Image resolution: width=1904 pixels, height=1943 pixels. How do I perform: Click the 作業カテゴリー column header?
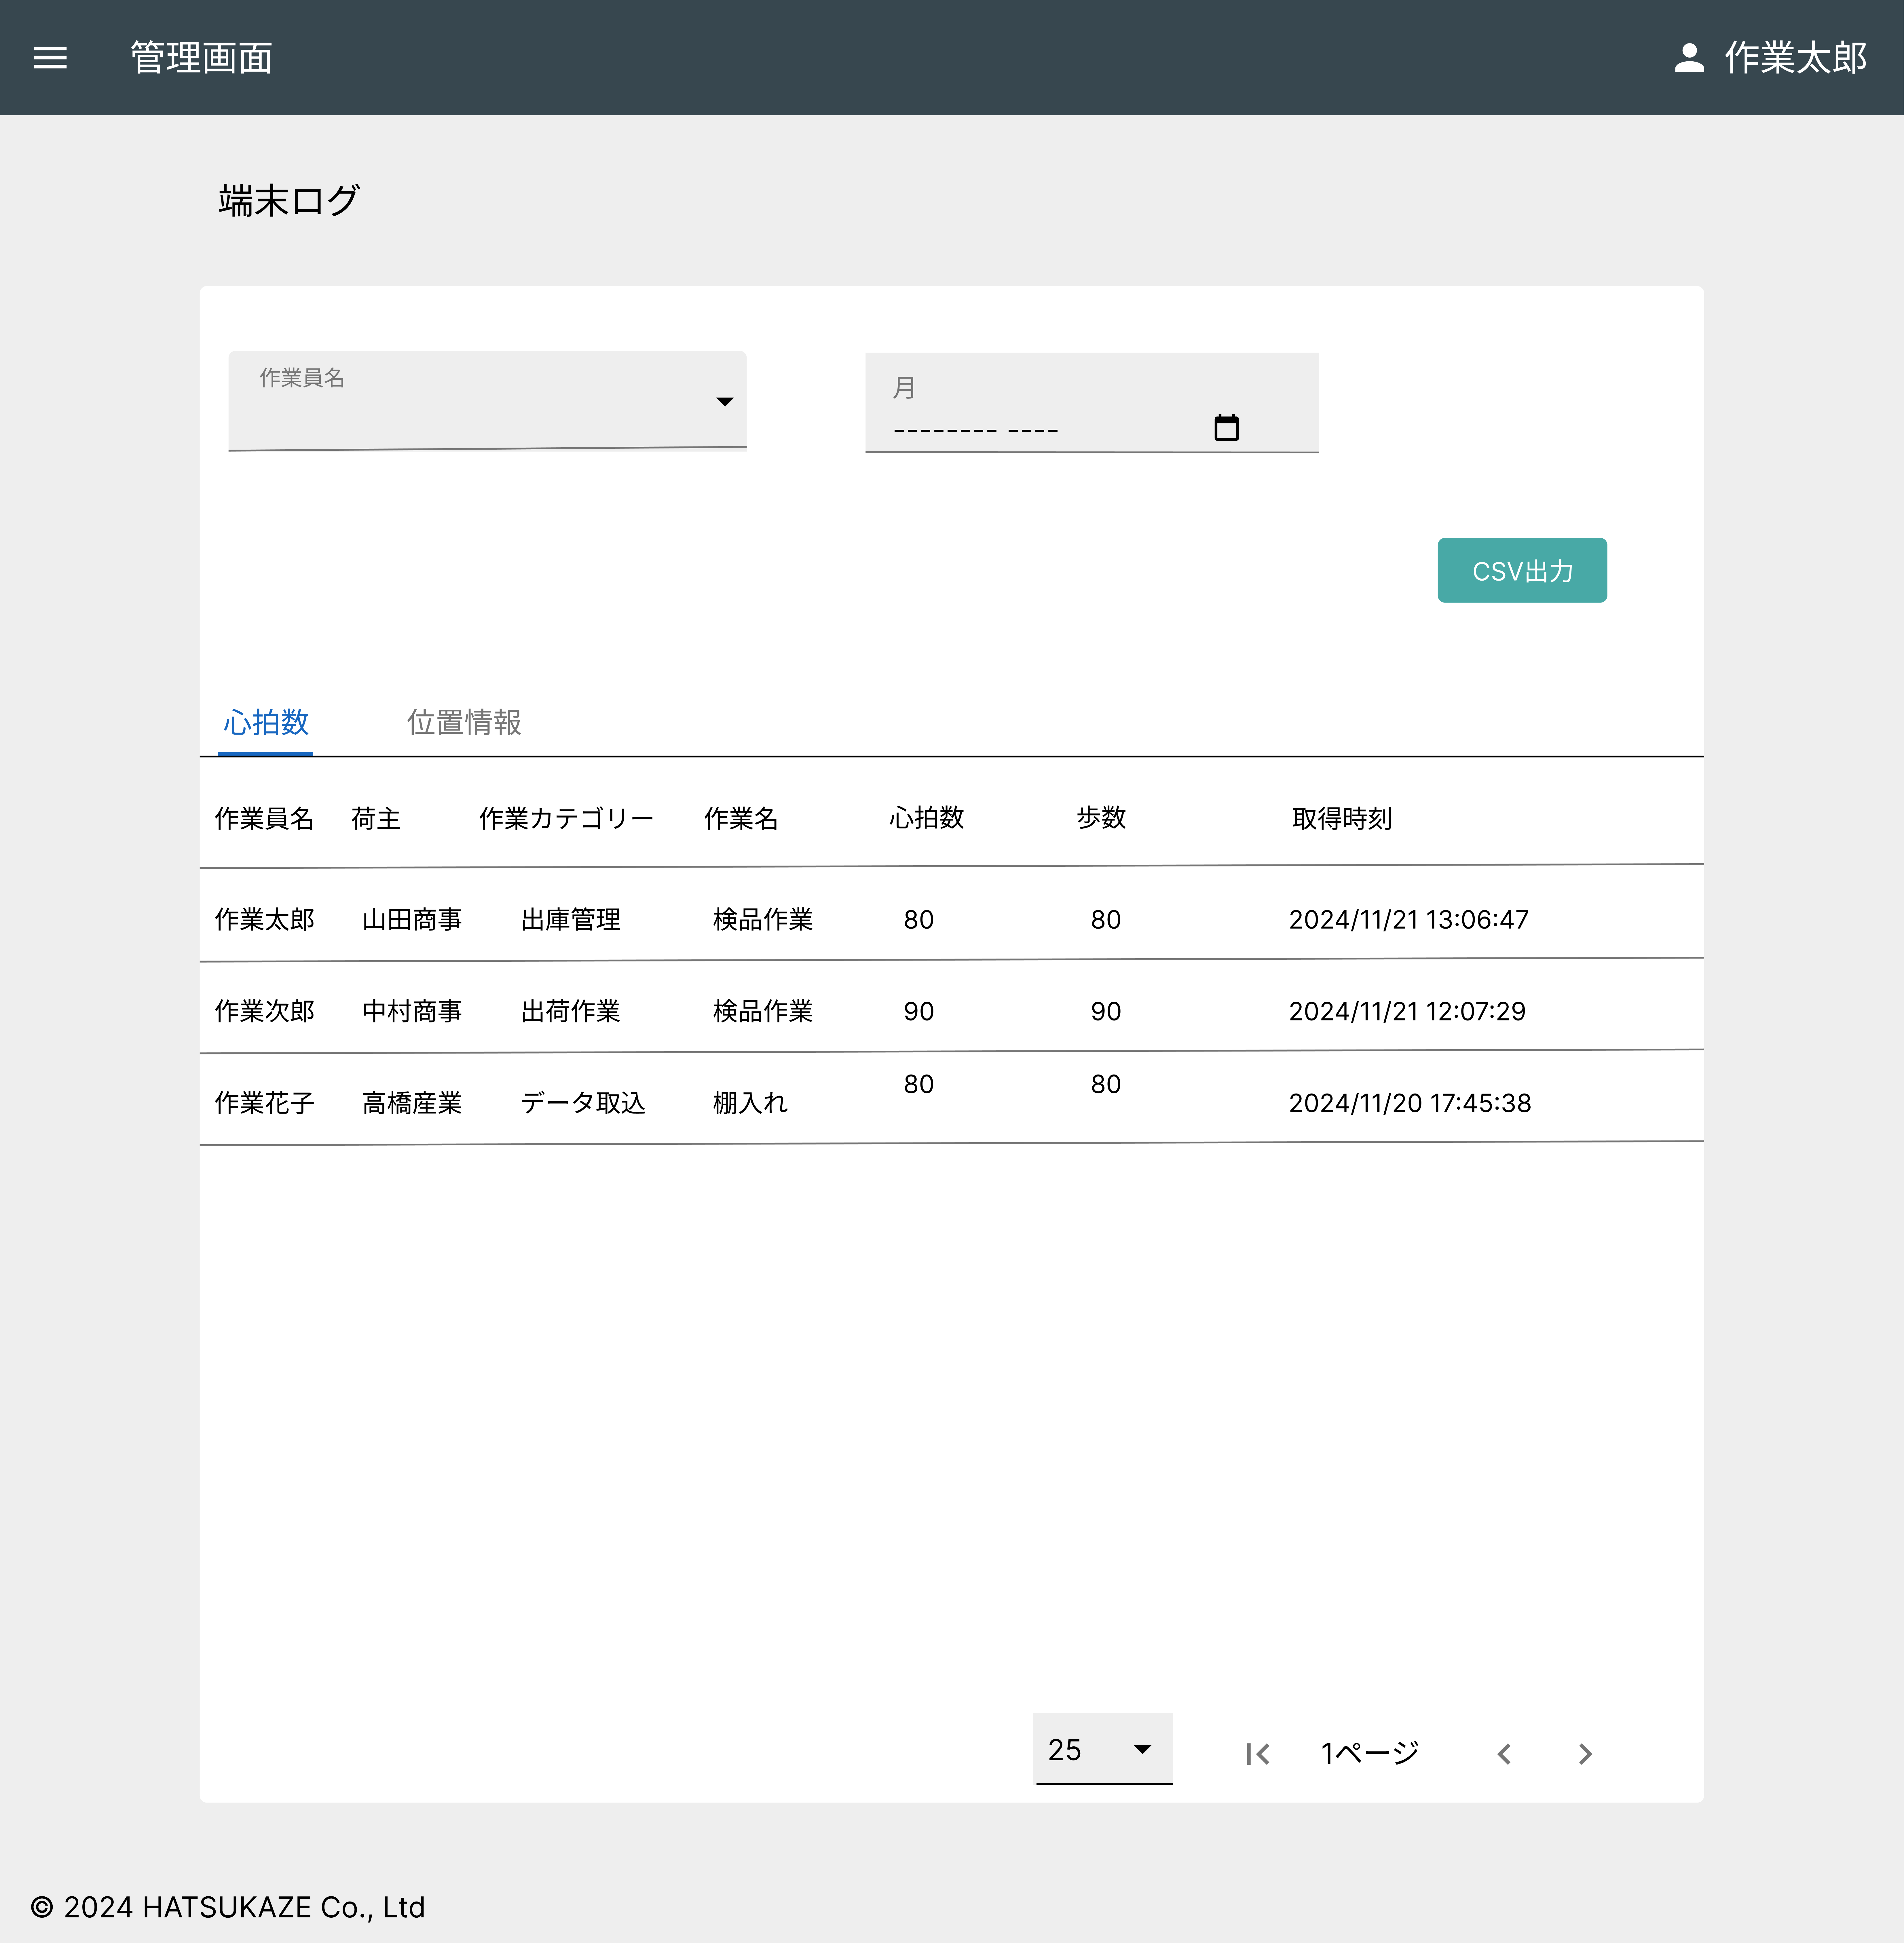566,819
